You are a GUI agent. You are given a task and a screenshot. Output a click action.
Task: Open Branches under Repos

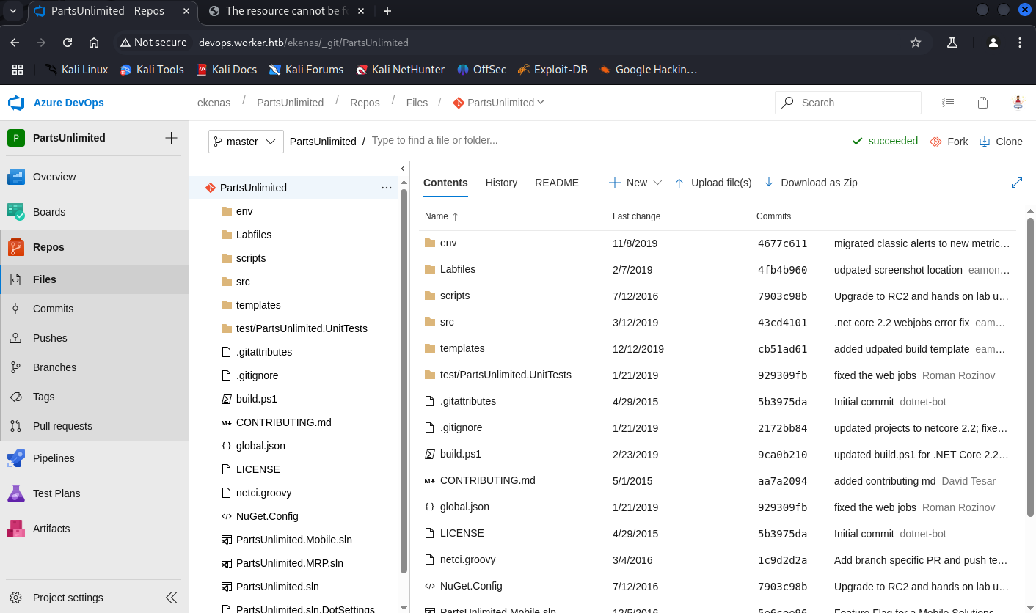click(94, 367)
